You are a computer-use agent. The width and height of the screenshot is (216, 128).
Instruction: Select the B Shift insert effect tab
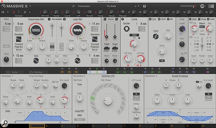tap(162, 19)
